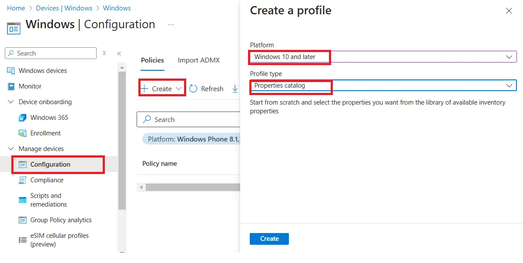
Task: Switch to the Import ADMX tab
Action: click(x=198, y=60)
